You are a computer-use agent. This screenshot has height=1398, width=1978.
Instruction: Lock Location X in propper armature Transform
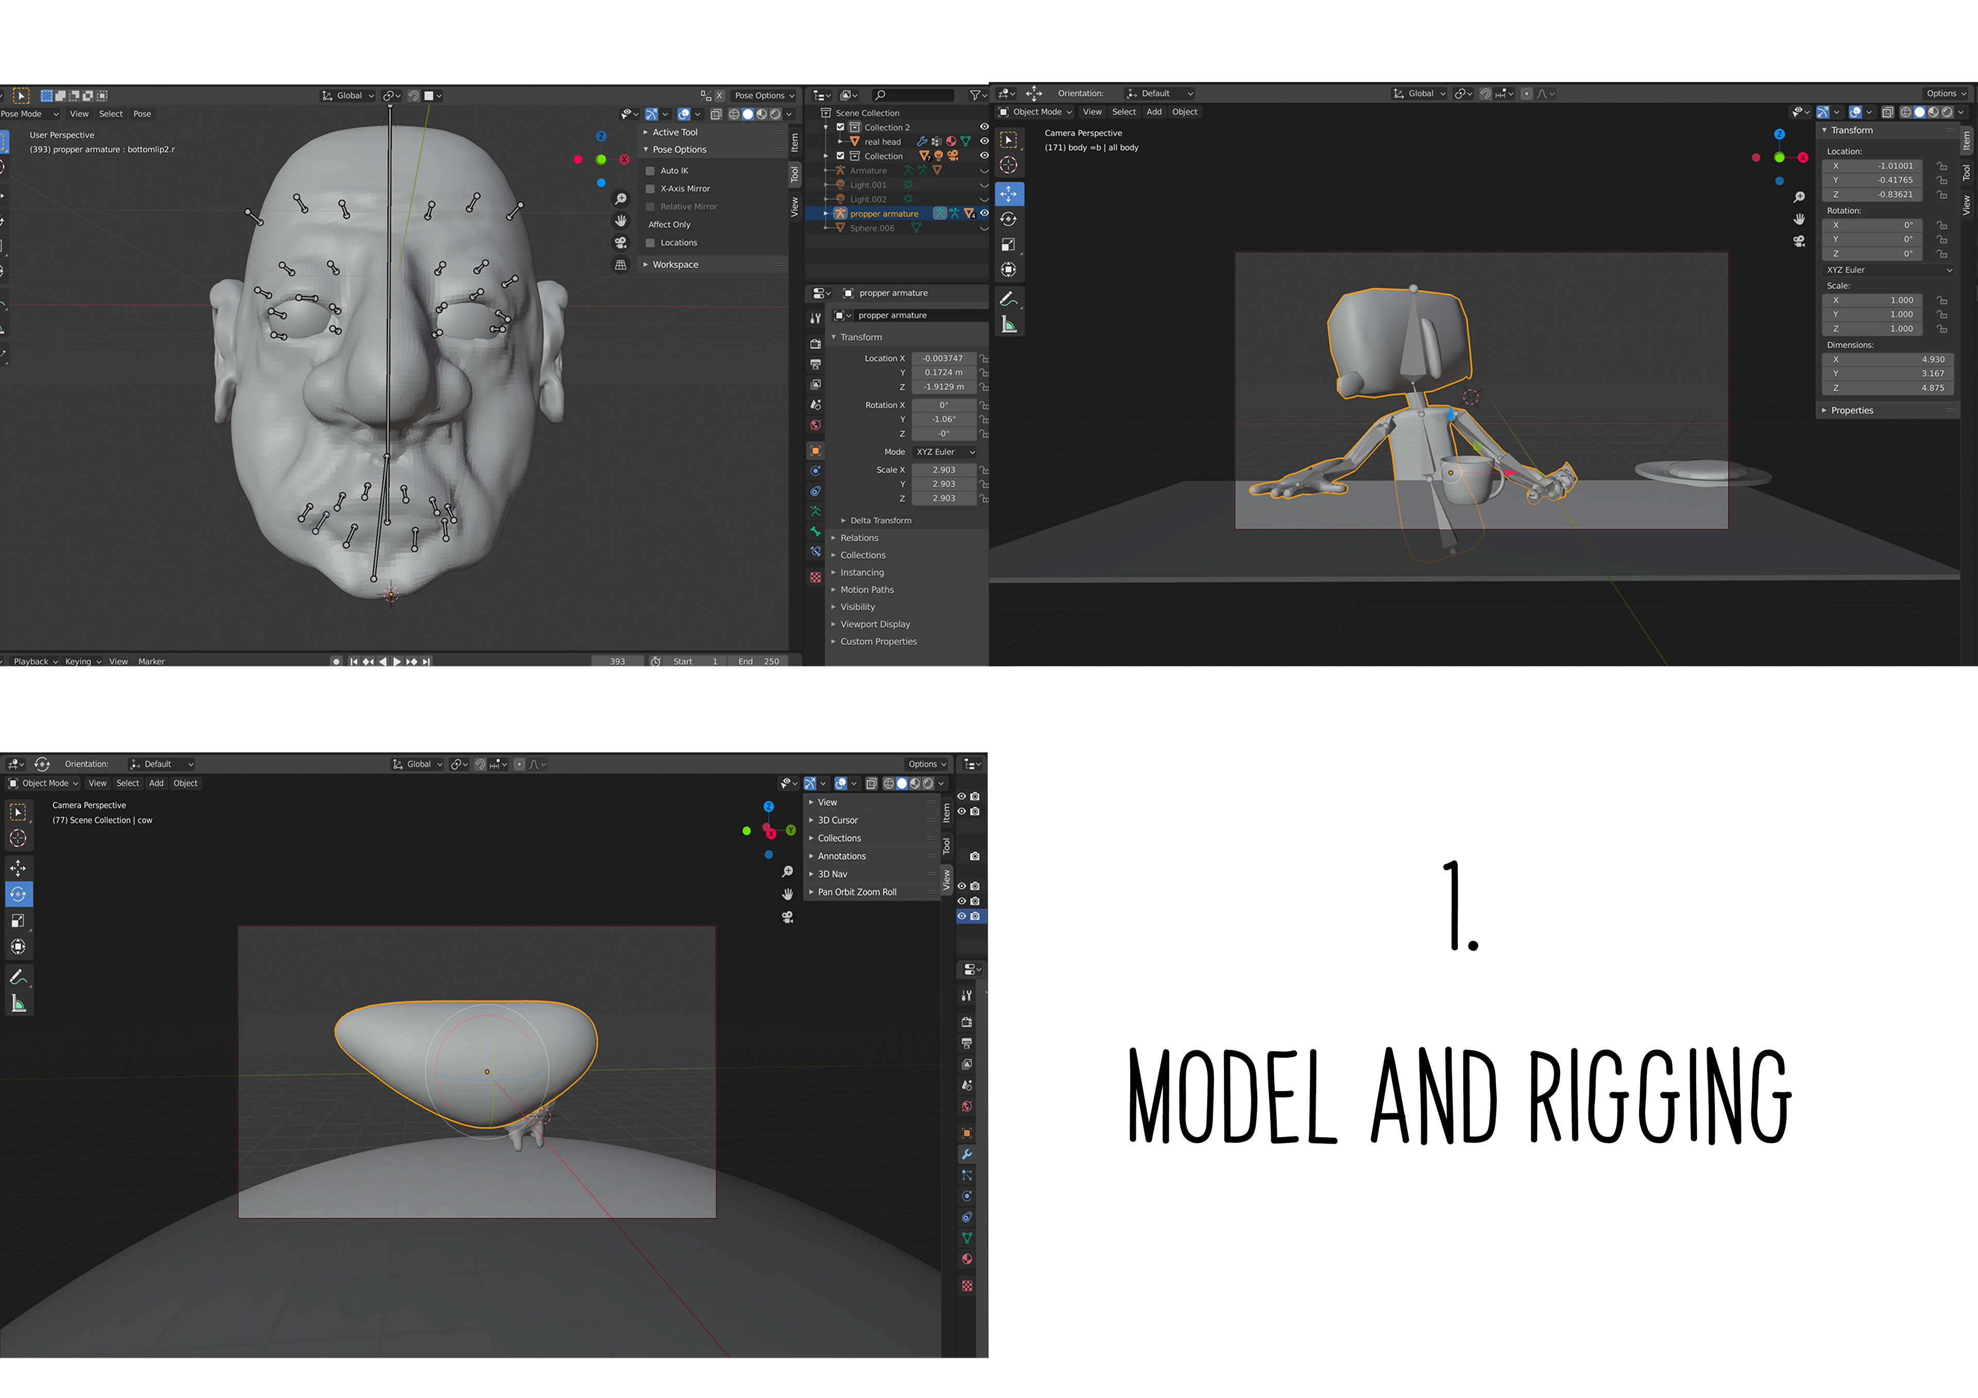pos(984,358)
